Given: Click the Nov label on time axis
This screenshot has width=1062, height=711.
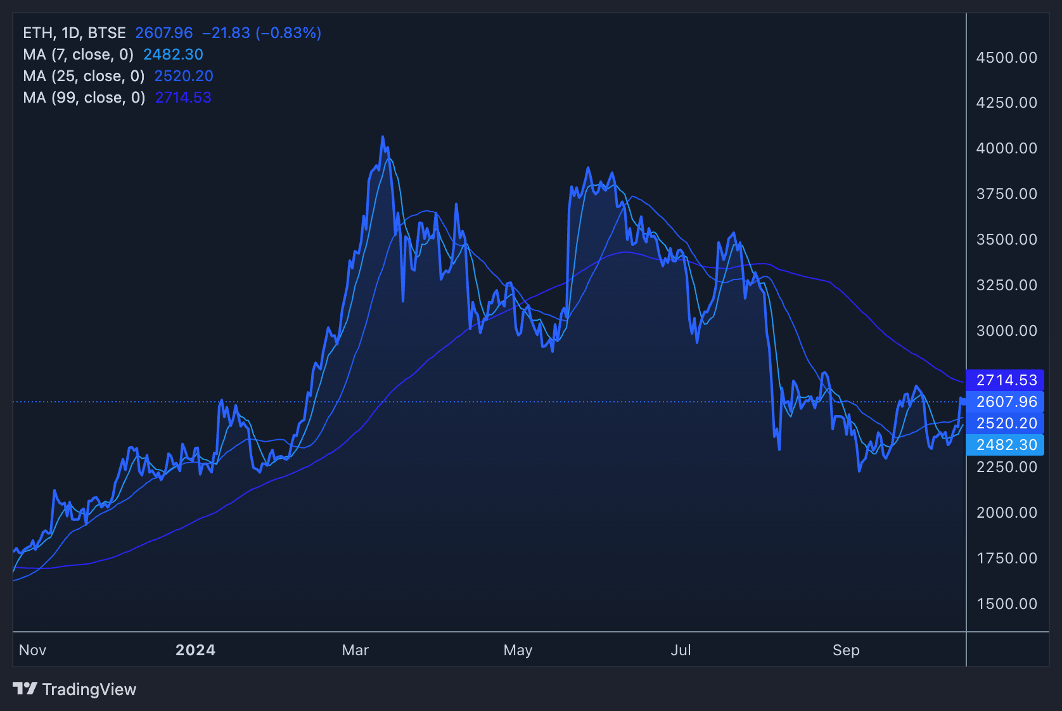Looking at the screenshot, I should pyautogui.click(x=32, y=650).
